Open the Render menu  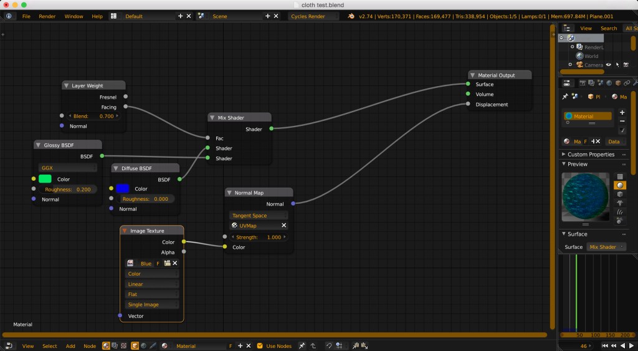[47, 16]
